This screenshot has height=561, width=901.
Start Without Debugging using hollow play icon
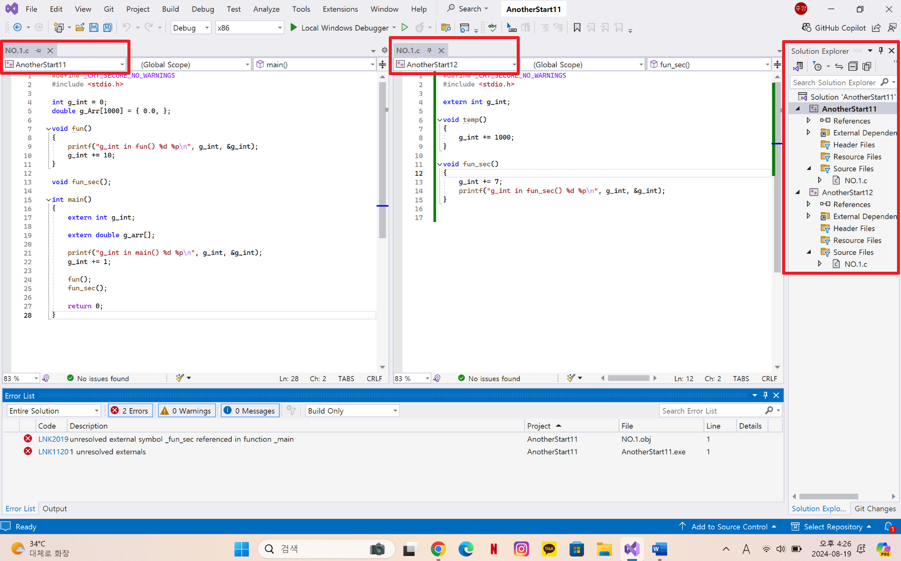click(x=405, y=28)
